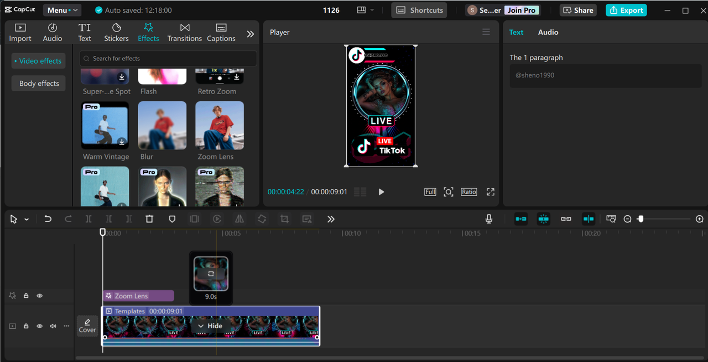Open the Audio library tab
This screenshot has height=362, width=708.
pos(53,33)
